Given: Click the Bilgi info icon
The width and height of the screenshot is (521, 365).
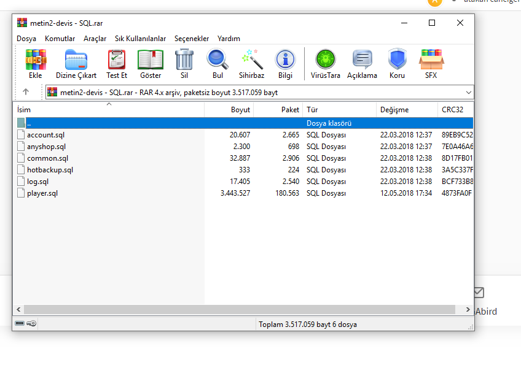Looking at the screenshot, I should coord(286,60).
